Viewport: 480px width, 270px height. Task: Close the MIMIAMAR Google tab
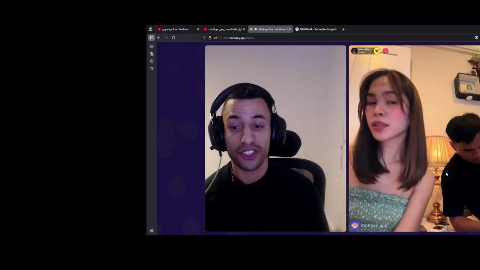pyautogui.click(x=336, y=29)
